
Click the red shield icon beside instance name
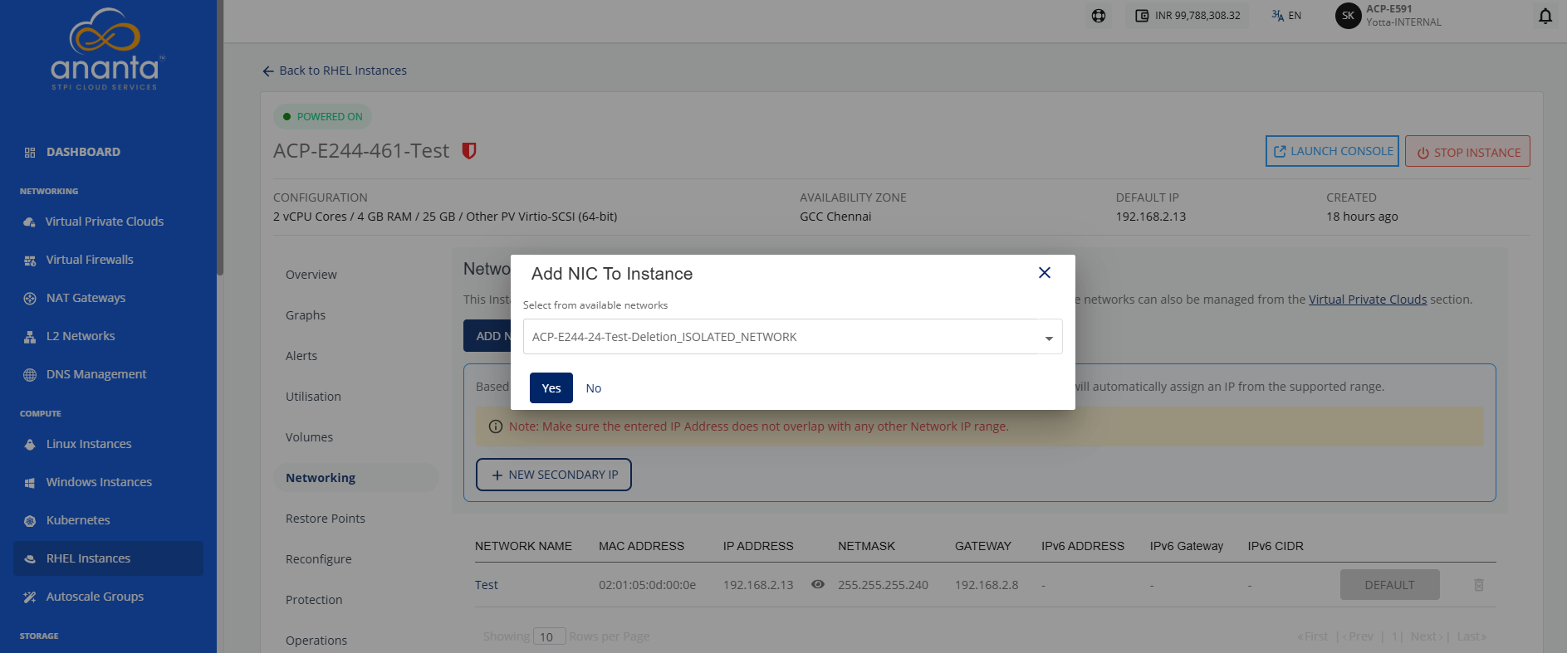pos(469,151)
